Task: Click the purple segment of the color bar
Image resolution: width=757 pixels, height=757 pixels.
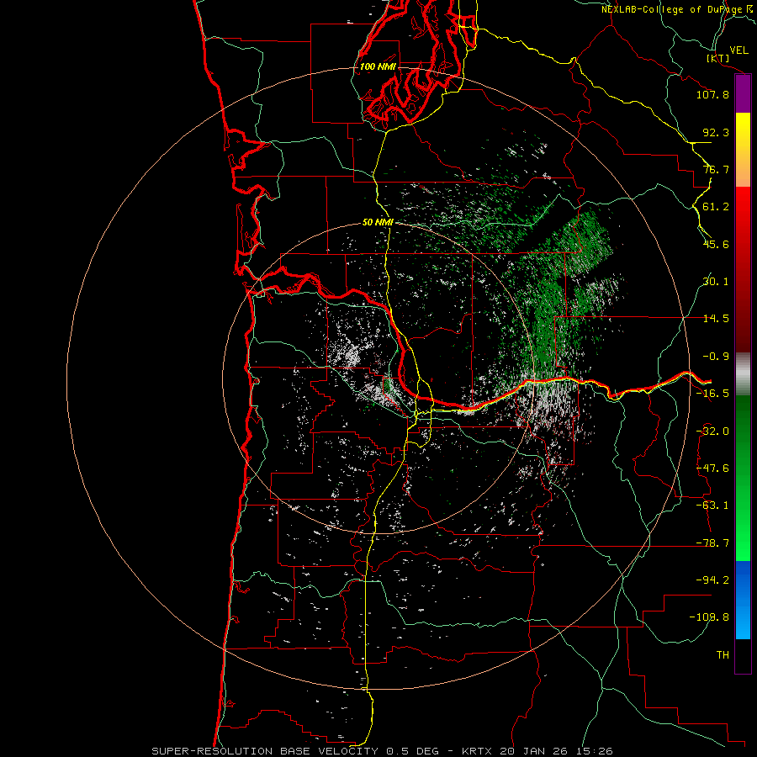Action: coord(743,94)
